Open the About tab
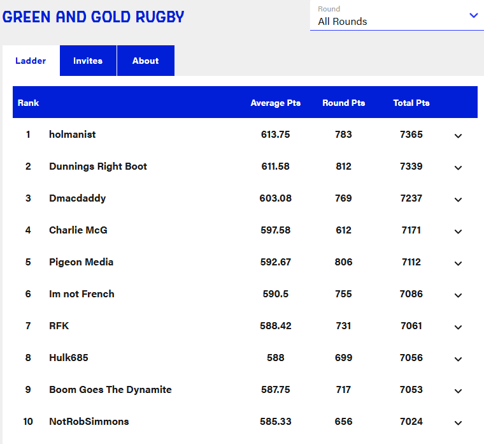The width and height of the screenshot is (484, 444). tap(145, 61)
